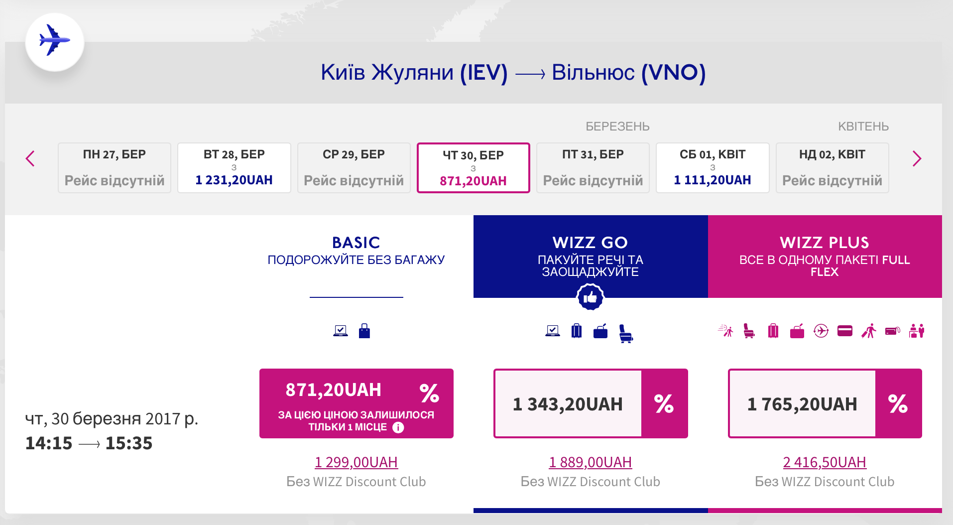This screenshot has height=525, width=953.
Task: Click the airplane icon at top left
Action: point(55,41)
